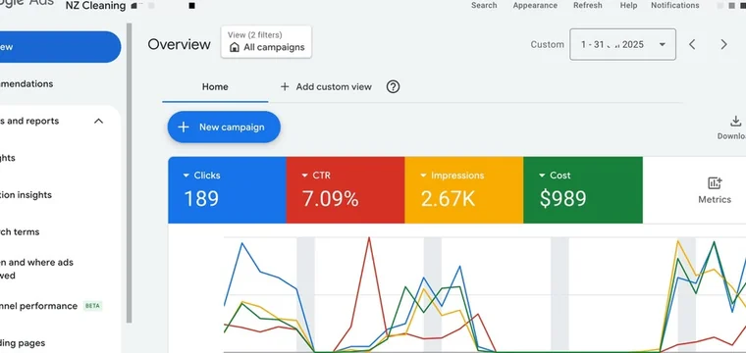The width and height of the screenshot is (746, 353).
Task: Select the NZ Cleaning account name
Action: pos(95,6)
